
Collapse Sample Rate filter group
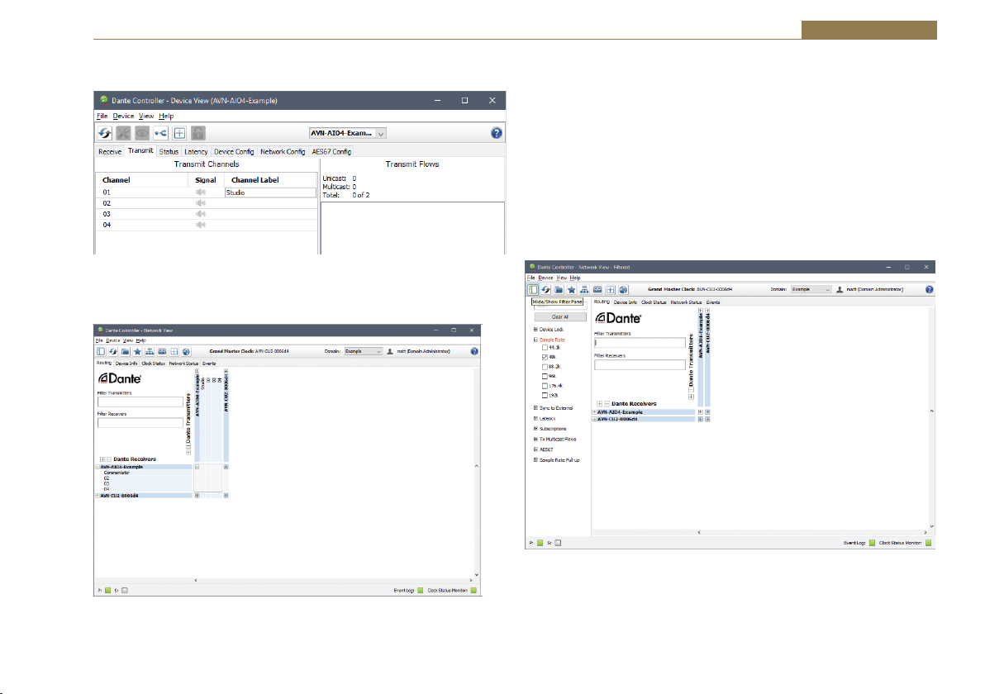click(535, 340)
